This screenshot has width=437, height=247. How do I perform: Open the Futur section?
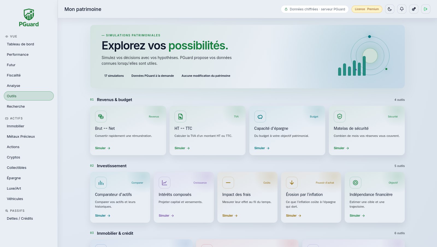(x=29, y=65)
